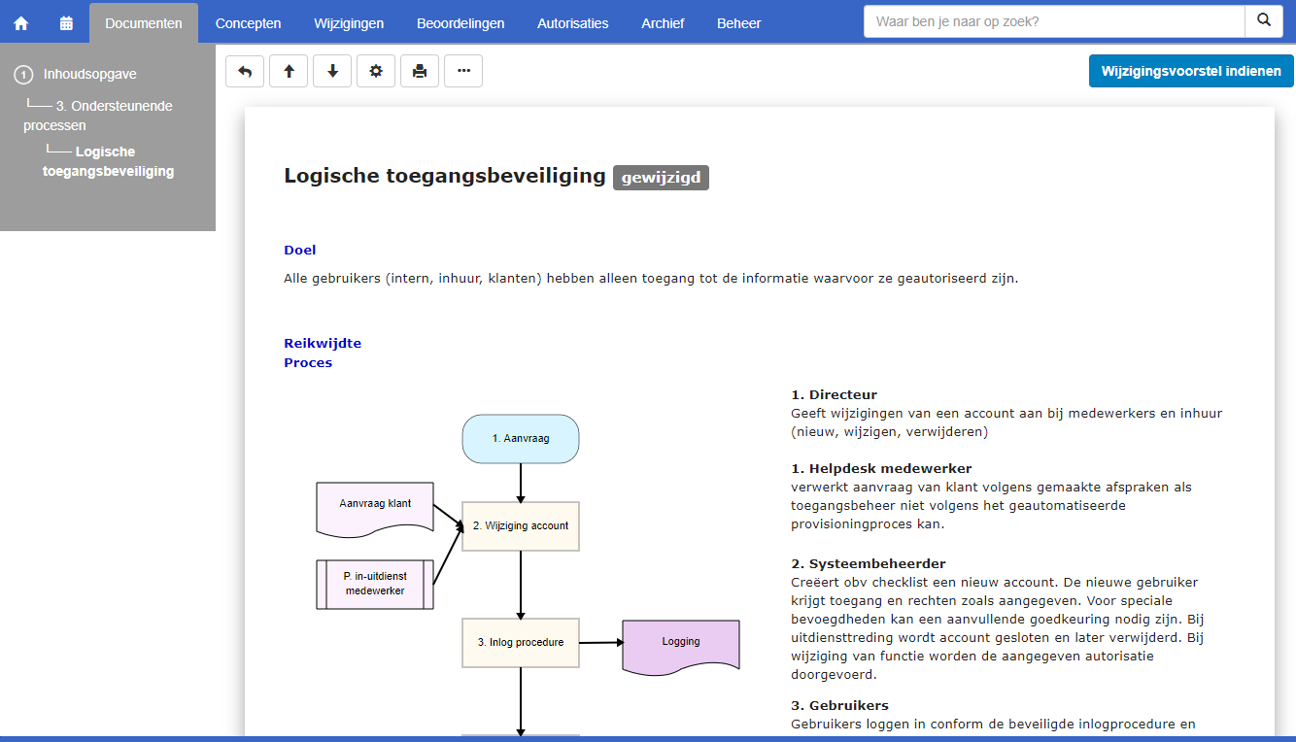Open more options ellipsis button

463,71
